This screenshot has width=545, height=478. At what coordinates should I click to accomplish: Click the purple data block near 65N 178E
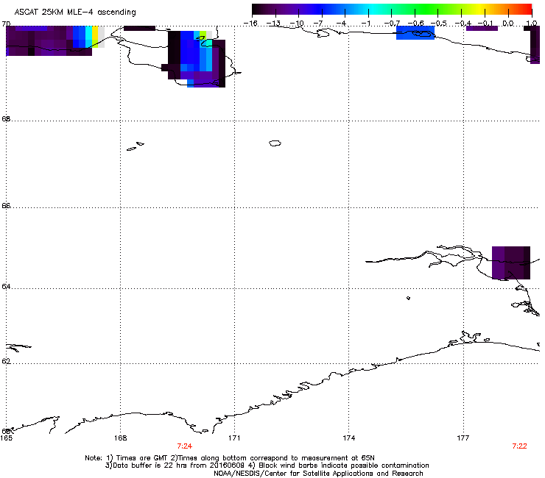(511, 263)
